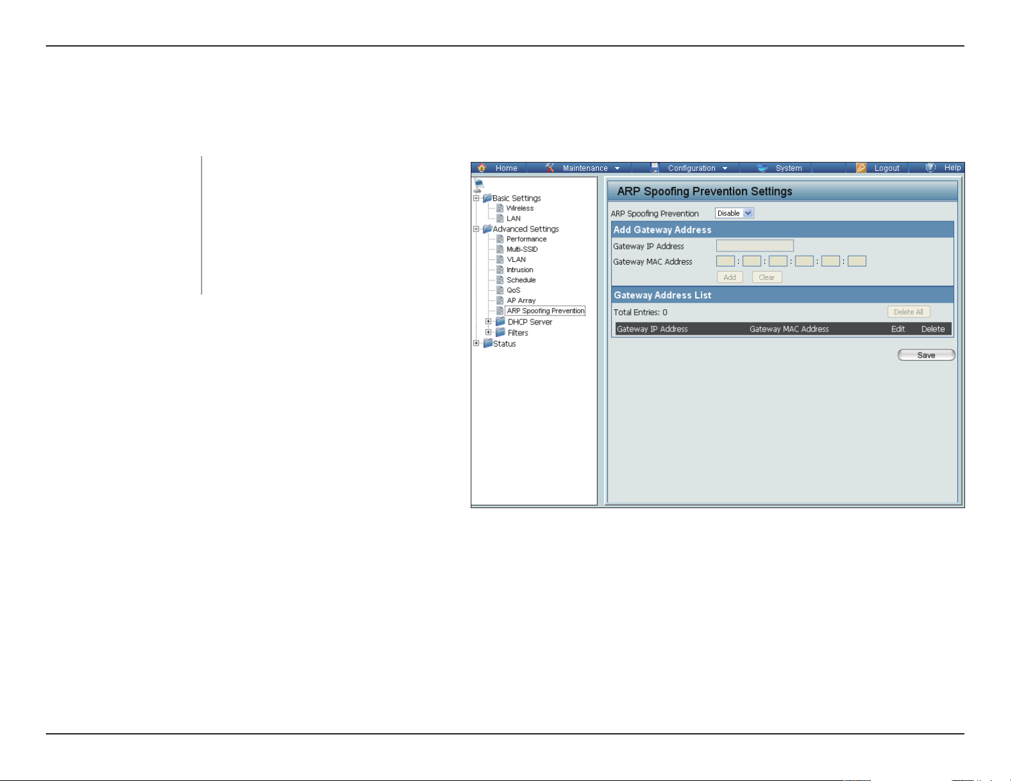Click the Schedule page icon
This screenshot has height=781, width=1011.
click(500, 280)
